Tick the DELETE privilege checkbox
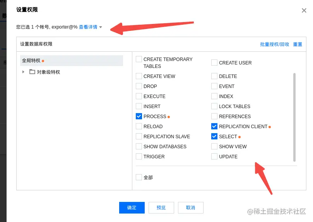 214,76
